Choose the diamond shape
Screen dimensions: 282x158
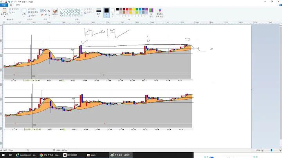click(x=64, y=13)
